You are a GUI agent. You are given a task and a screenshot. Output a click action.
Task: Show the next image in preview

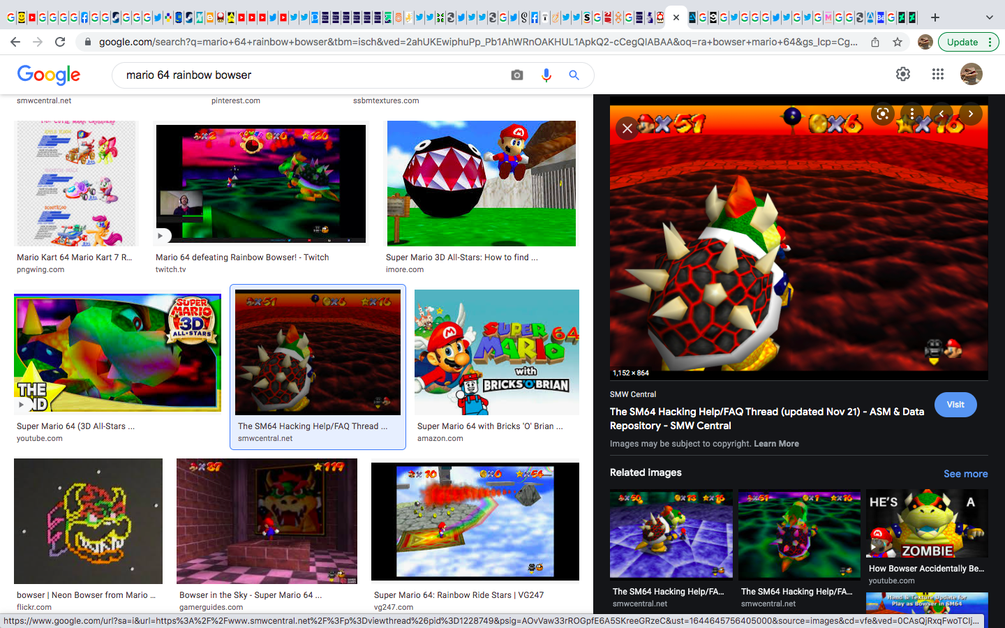pyautogui.click(x=971, y=114)
